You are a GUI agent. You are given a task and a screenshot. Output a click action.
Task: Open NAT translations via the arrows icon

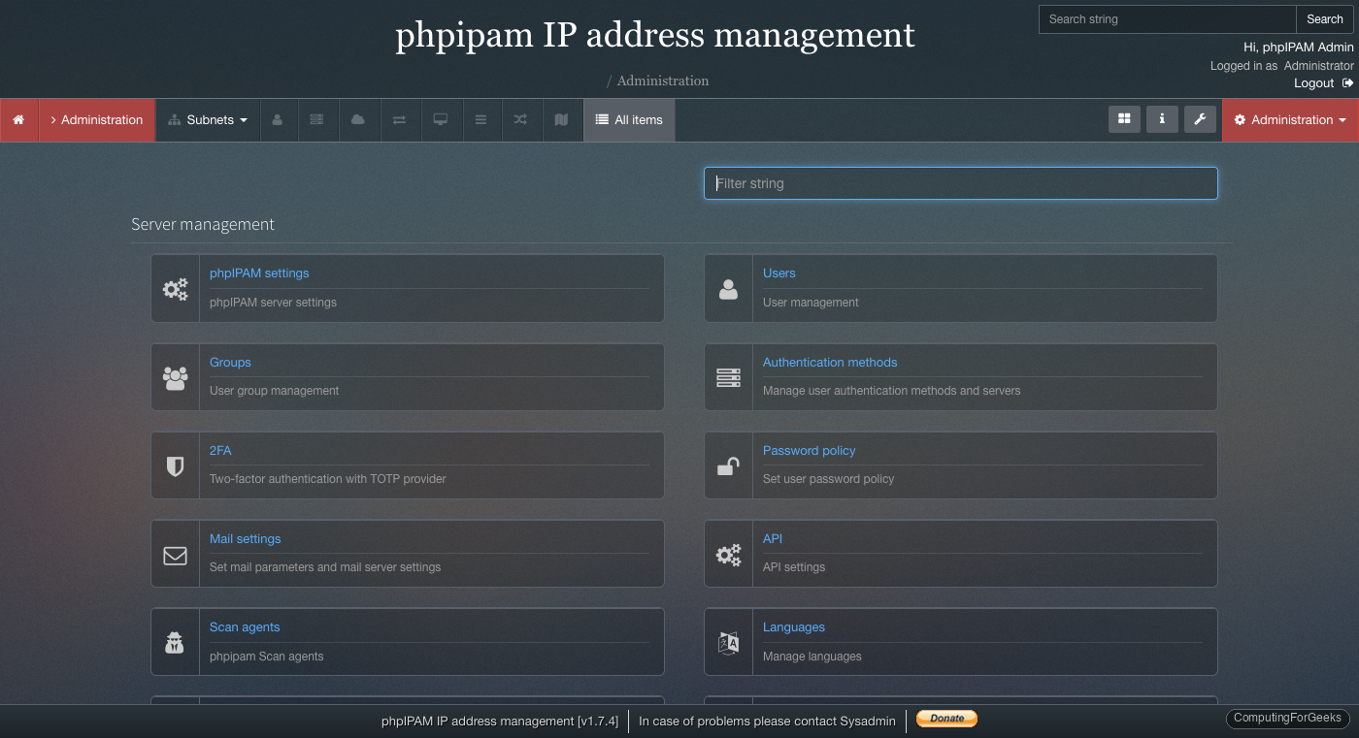click(400, 119)
